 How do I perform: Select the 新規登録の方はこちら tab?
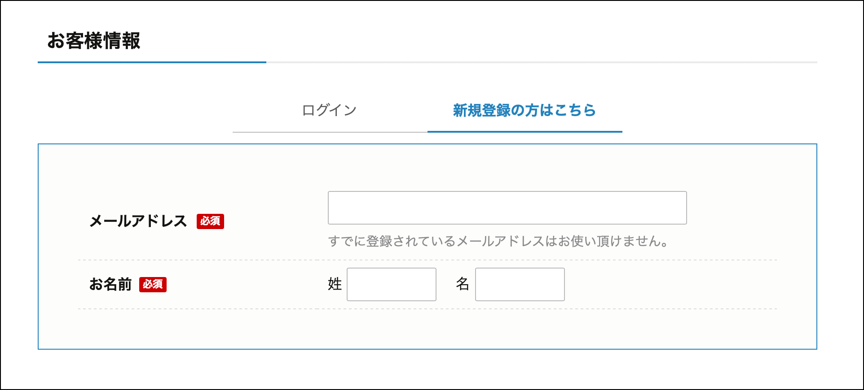[x=524, y=110]
